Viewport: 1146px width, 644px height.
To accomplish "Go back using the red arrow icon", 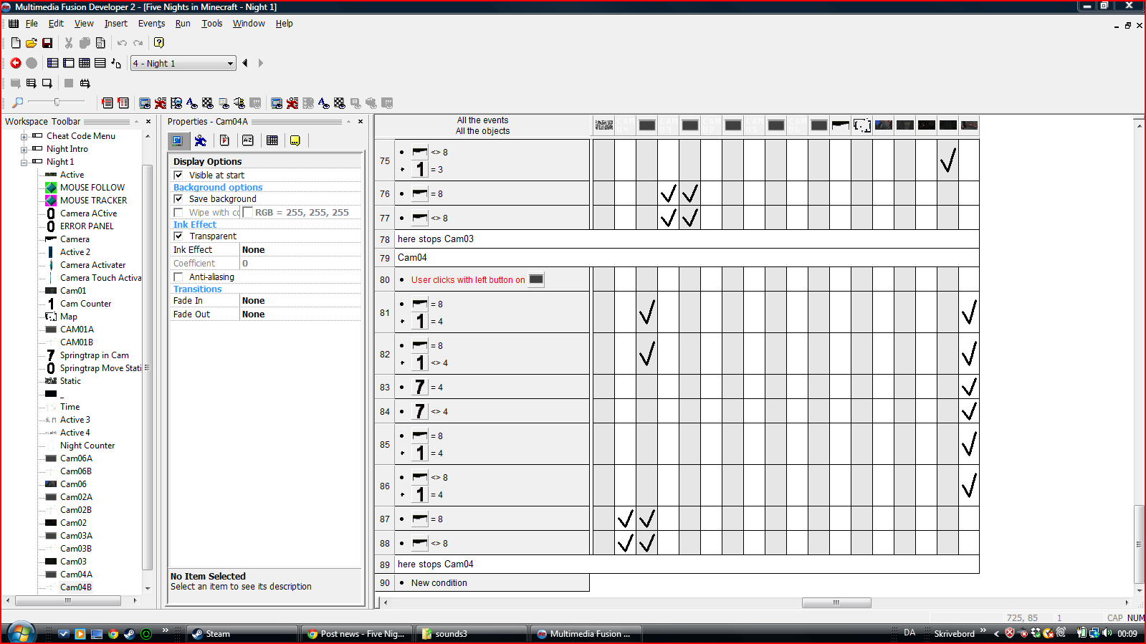I will [x=16, y=63].
